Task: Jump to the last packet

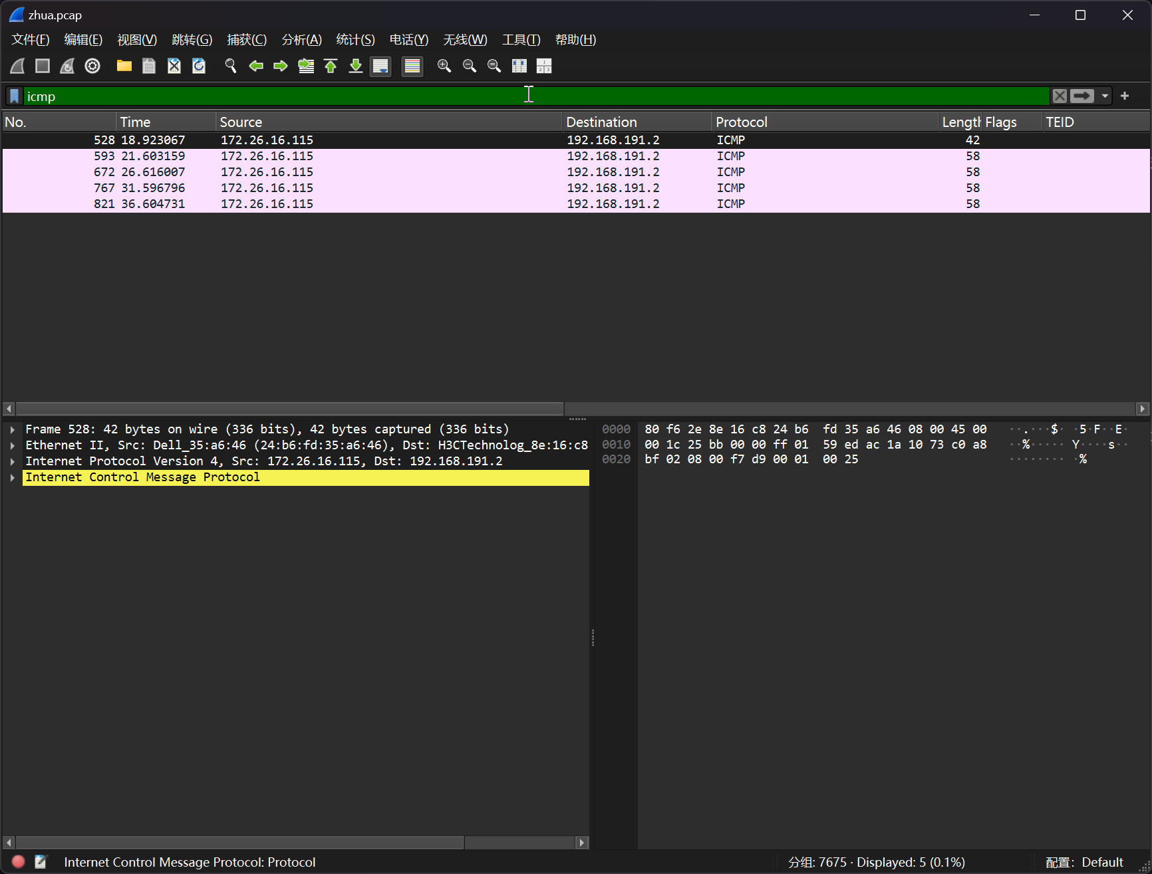Action: coord(356,66)
